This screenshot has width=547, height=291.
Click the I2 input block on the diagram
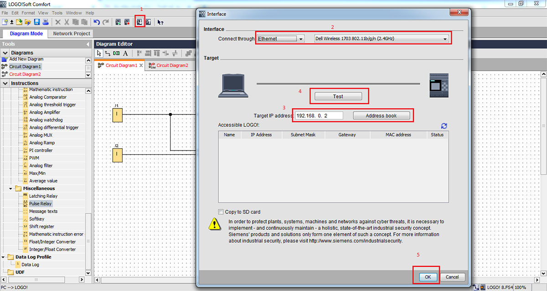pos(118,155)
